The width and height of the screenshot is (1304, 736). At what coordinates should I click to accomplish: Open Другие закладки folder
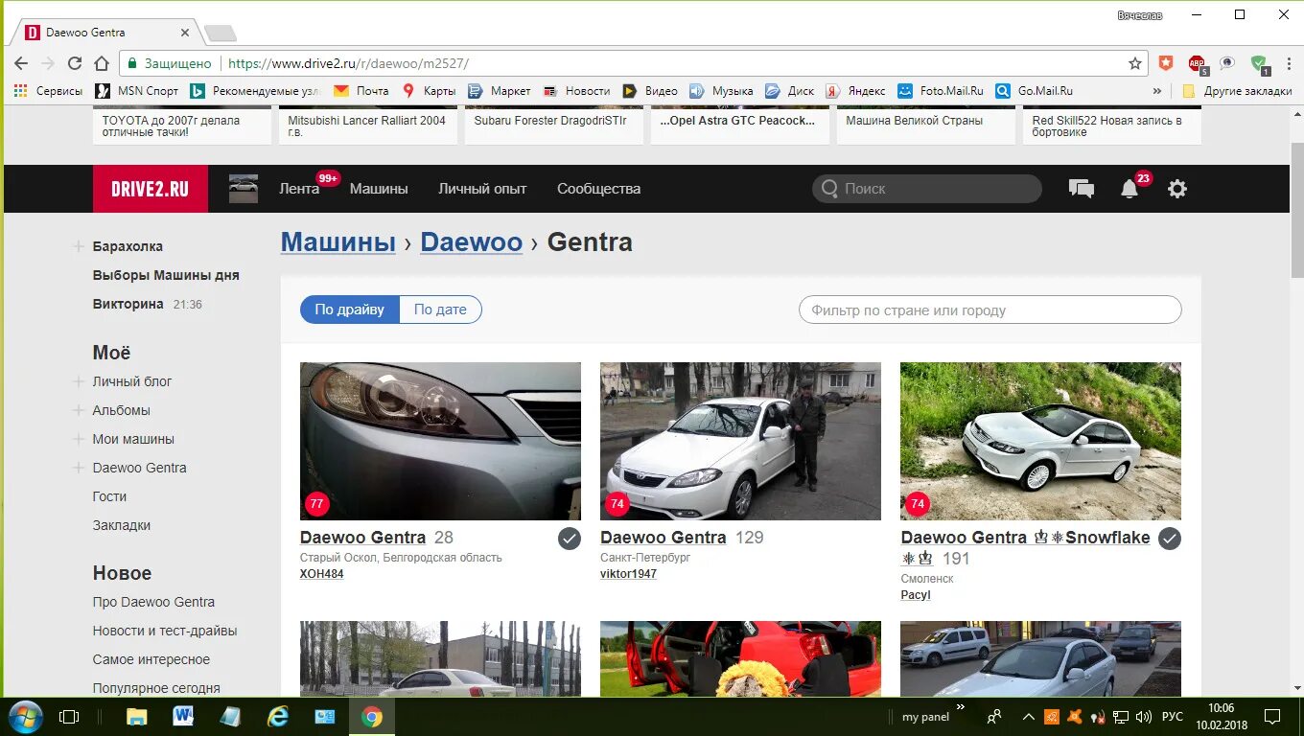pos(1238,91)
